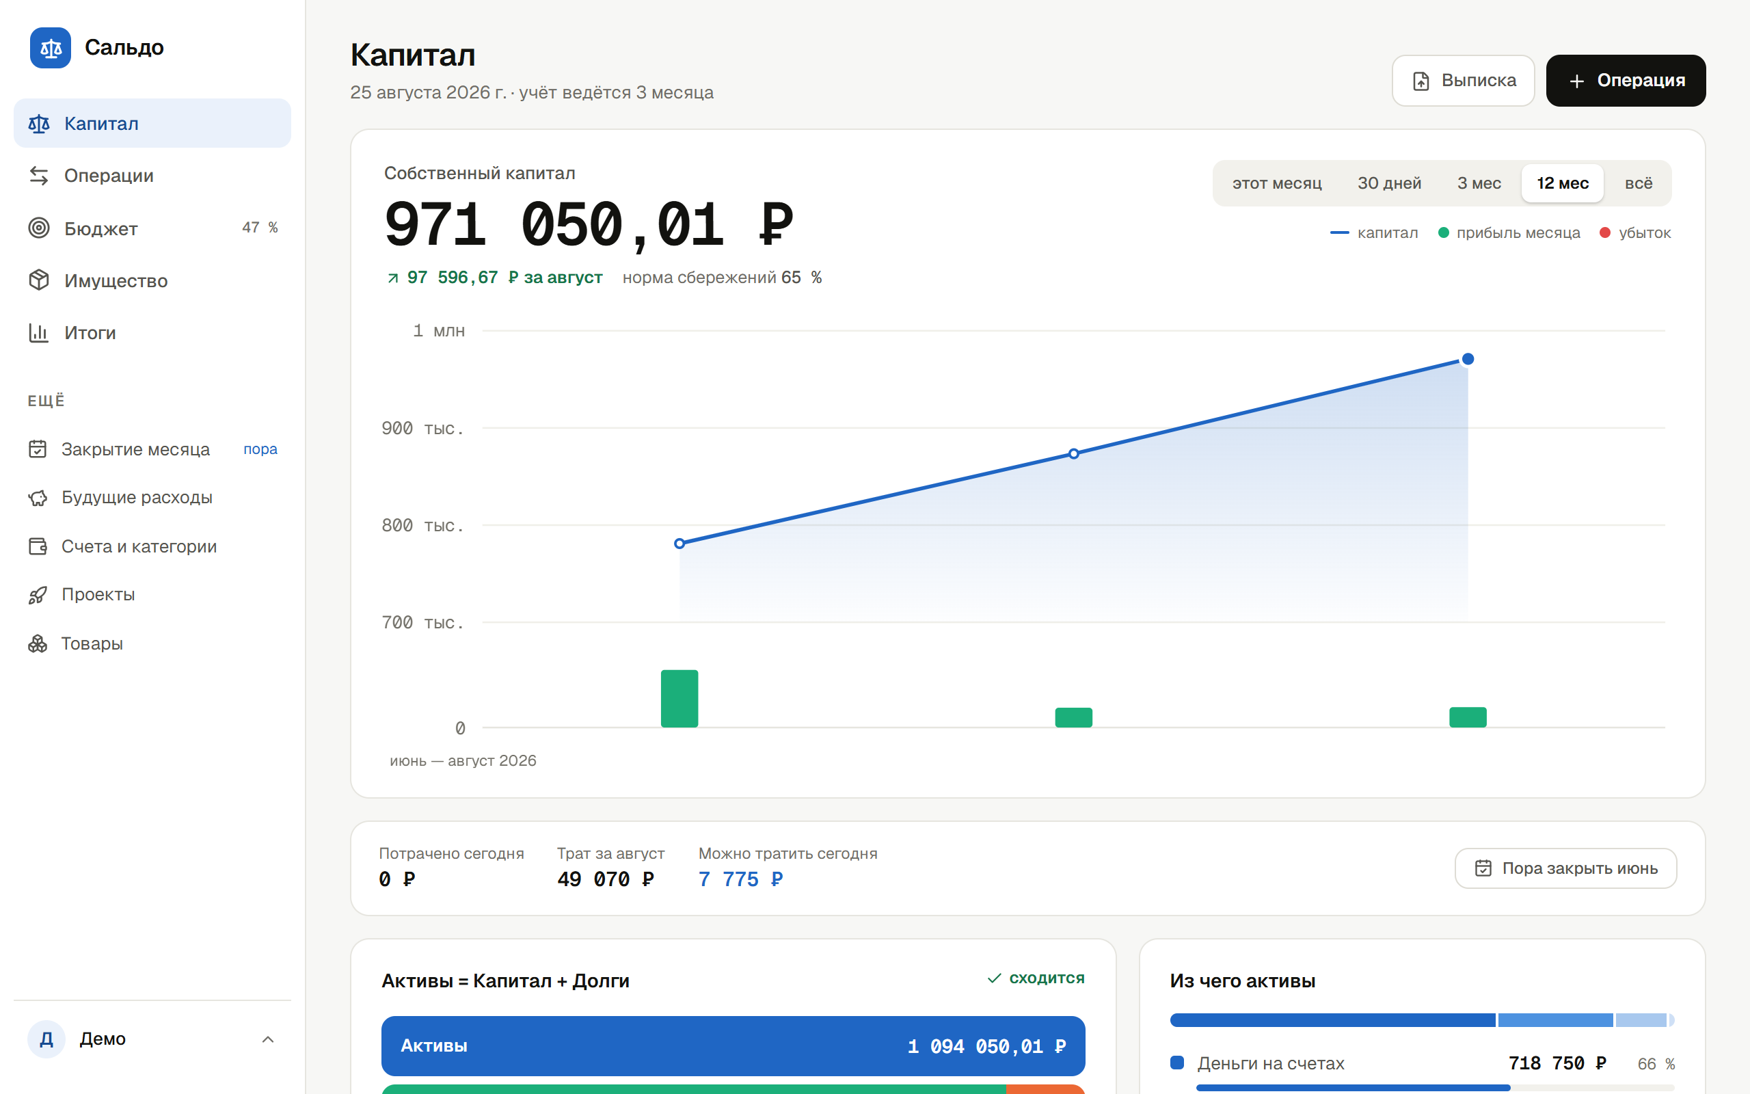This screenshot has width=1750, height=1094.
Task: Open Имущество section
Action: [x=152, y=280]
